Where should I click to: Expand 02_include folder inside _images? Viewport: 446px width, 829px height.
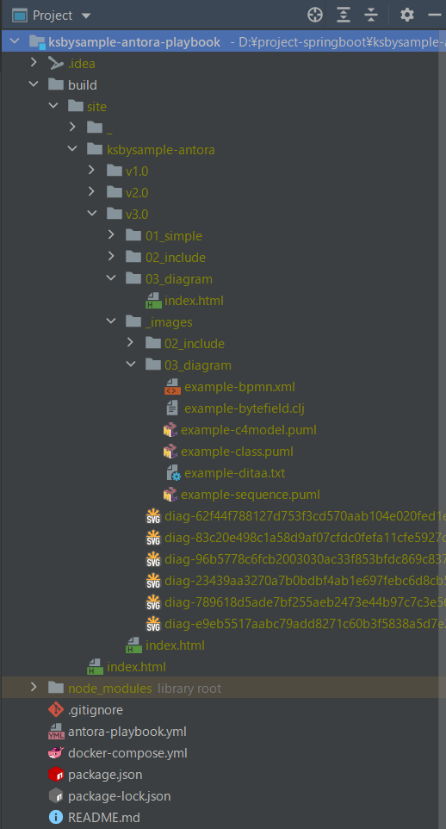click(131, 343)
